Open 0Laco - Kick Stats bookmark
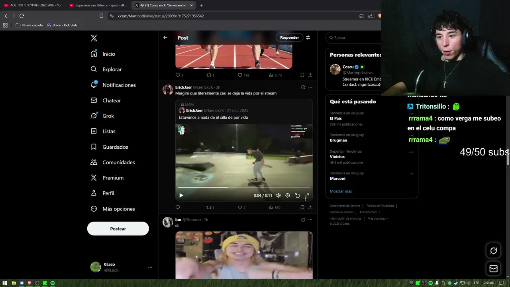510x287 pixels. tap(62, 25)
